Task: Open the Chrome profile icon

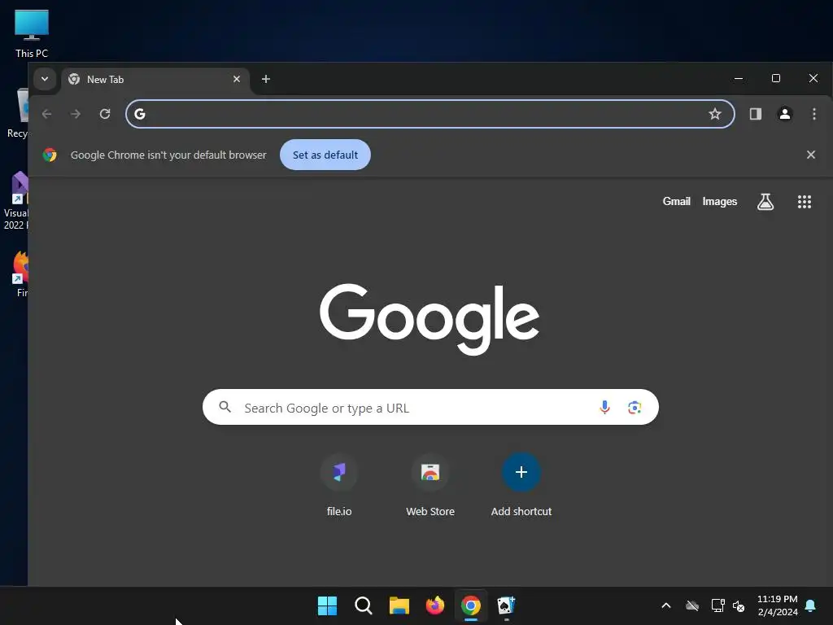Action: (784, 114)
